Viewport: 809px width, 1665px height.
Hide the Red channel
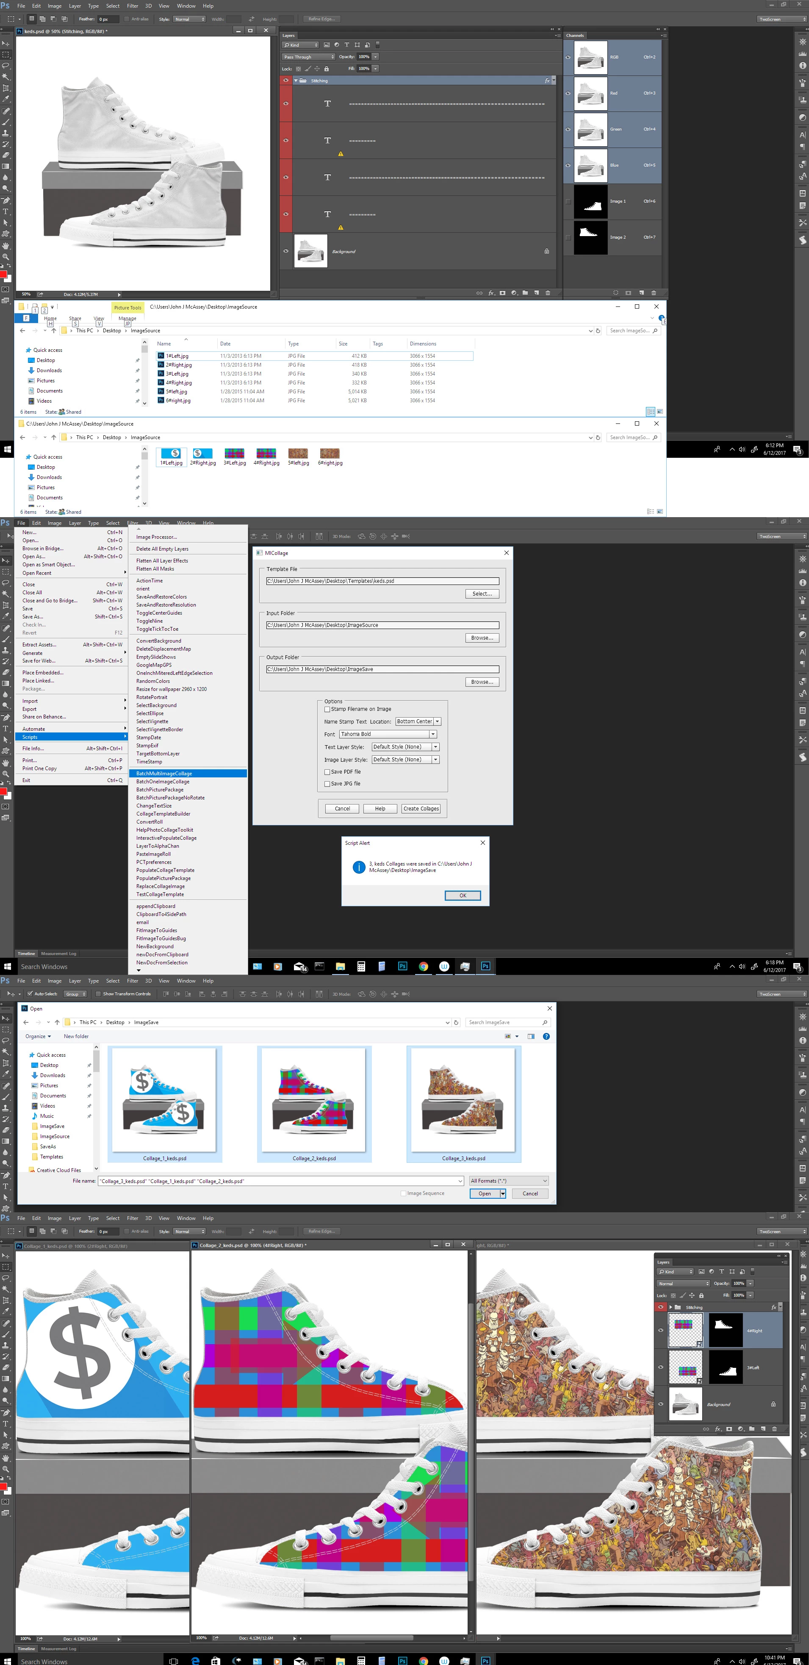click(x=568, y=93)
